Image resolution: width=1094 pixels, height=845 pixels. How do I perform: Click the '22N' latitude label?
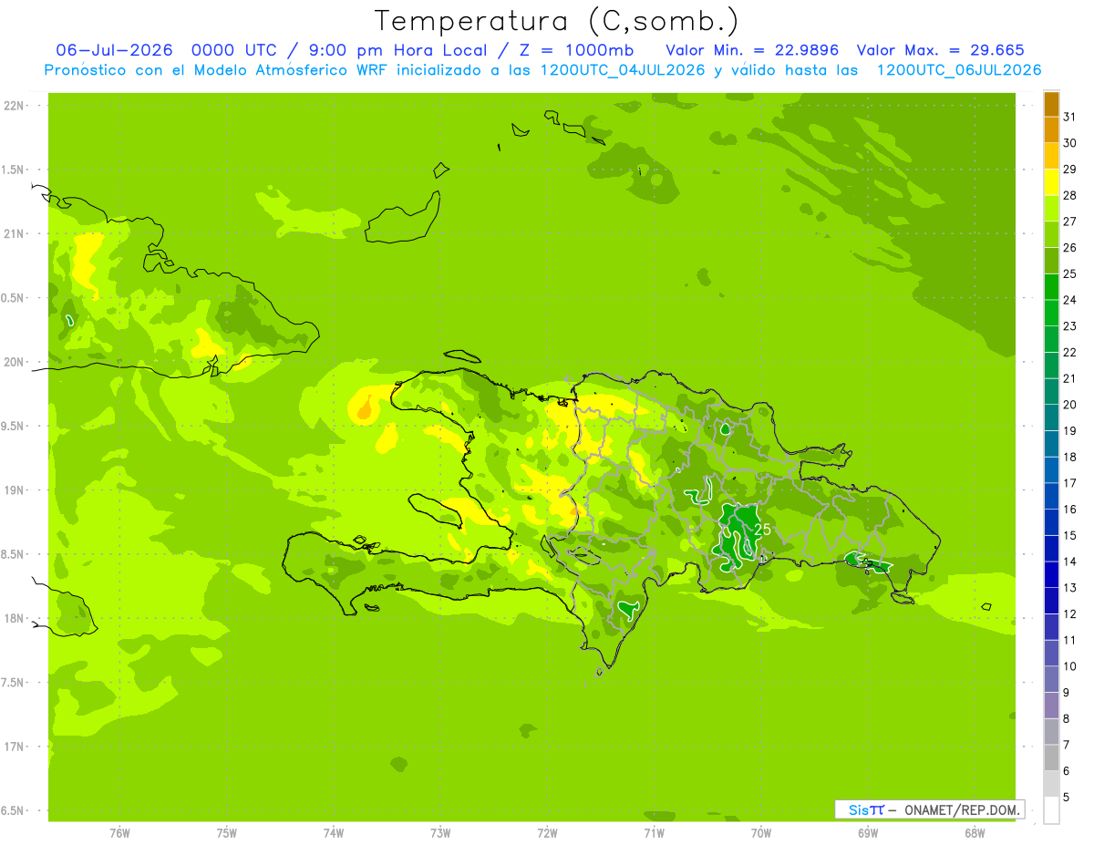coord(14,106)
